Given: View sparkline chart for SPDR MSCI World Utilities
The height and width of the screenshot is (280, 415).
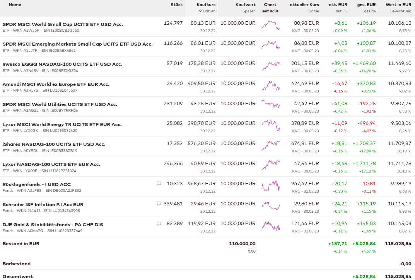Looking at the screenshot, I should coord(270,104).
